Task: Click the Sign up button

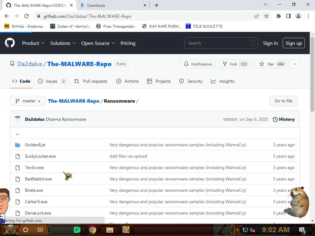Action: (x=294, y=43)
